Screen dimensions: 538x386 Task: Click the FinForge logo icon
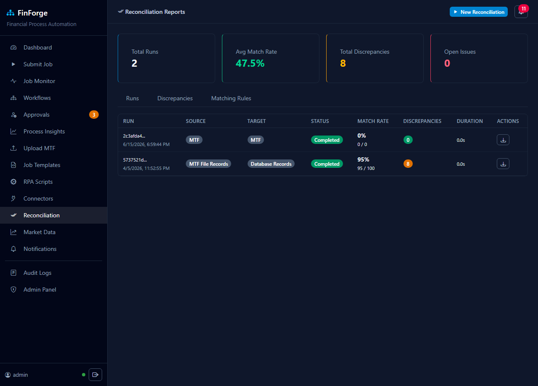(x=11, y=13)
